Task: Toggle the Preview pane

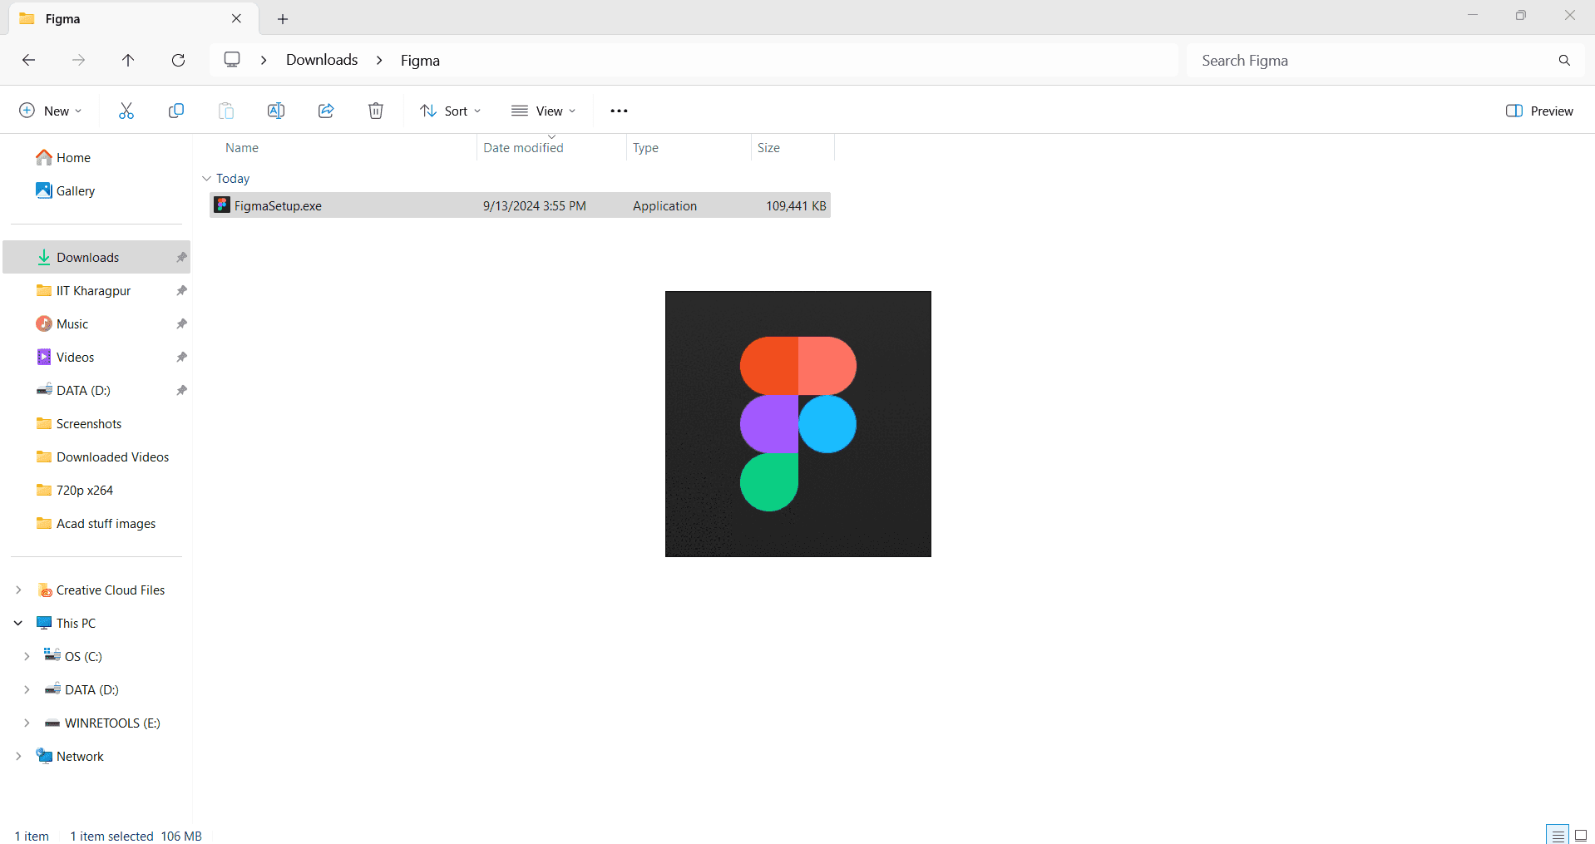Action: (x=1538, y=110)
